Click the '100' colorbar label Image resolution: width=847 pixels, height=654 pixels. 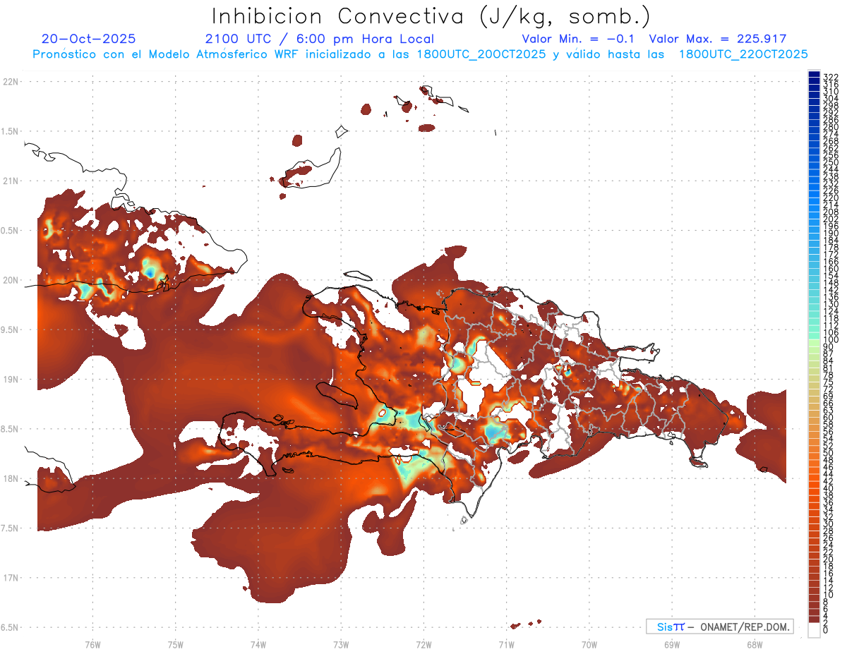(831, 340)
